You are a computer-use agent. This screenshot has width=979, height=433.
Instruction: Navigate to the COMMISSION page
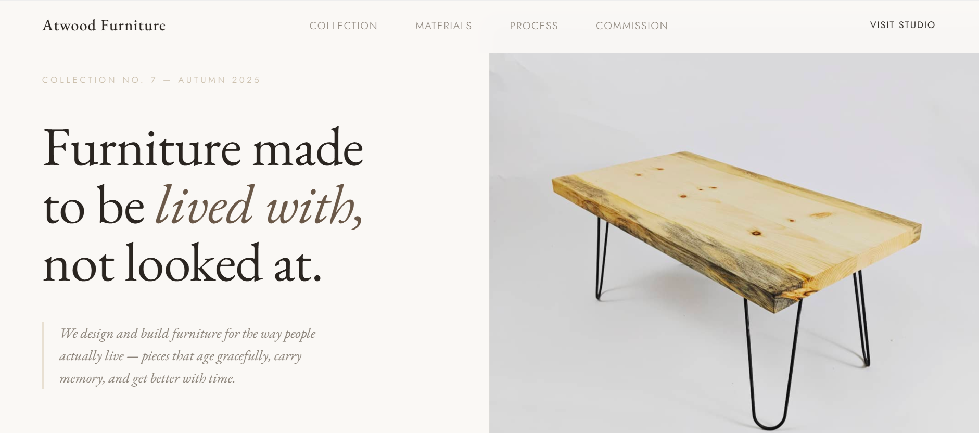click(631, 26)
